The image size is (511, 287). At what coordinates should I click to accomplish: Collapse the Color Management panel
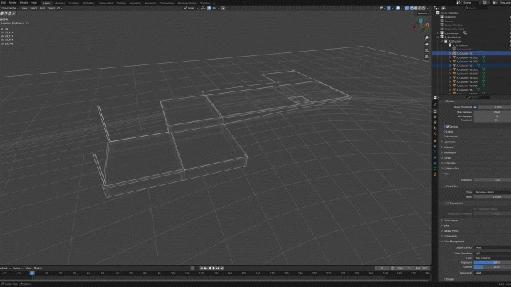tap(453, 242)
